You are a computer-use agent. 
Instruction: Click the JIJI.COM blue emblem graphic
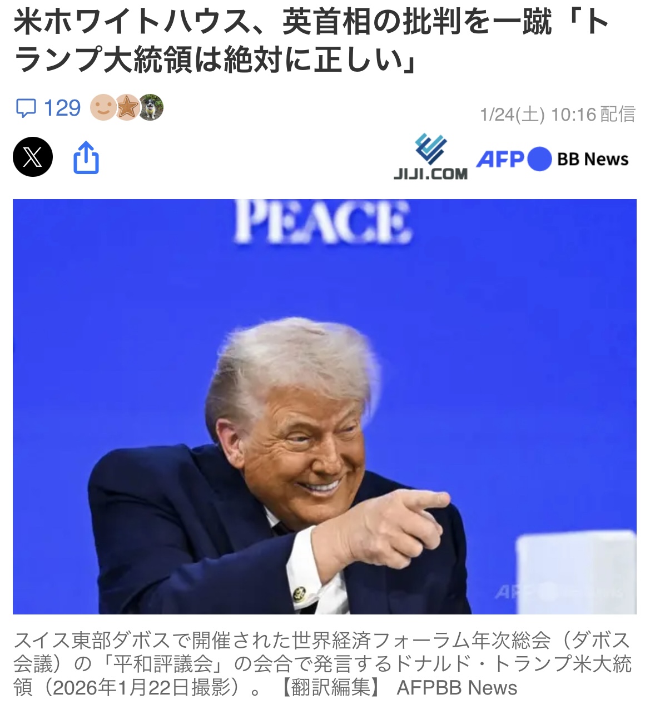tap(431, 148)
